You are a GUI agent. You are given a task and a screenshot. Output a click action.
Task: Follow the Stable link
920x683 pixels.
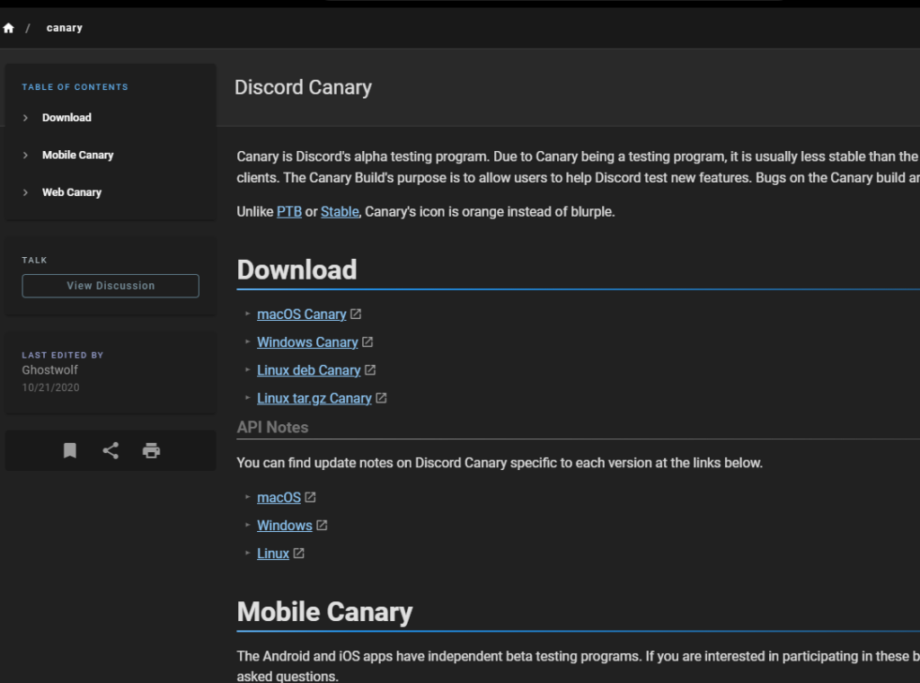[340, 212]
